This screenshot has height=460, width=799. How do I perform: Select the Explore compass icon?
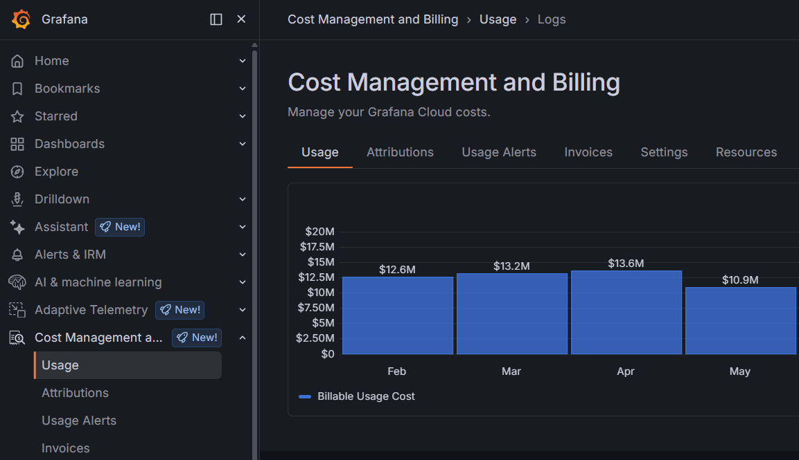pos(16,172)
